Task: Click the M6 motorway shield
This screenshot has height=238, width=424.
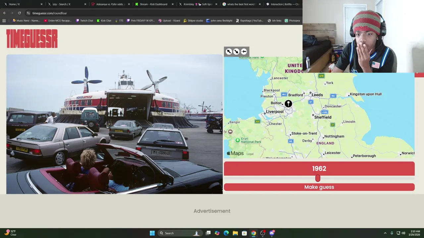Action: 291,141
